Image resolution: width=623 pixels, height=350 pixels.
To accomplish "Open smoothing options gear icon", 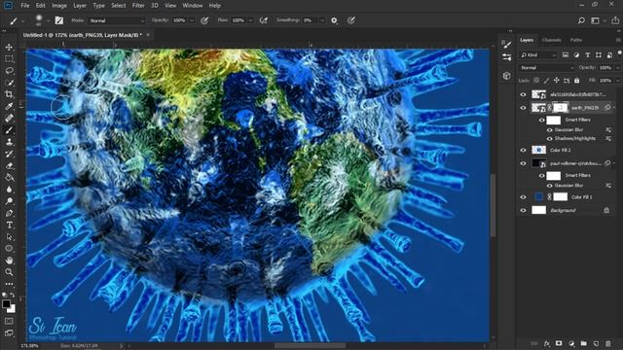I will pos(334,20).
